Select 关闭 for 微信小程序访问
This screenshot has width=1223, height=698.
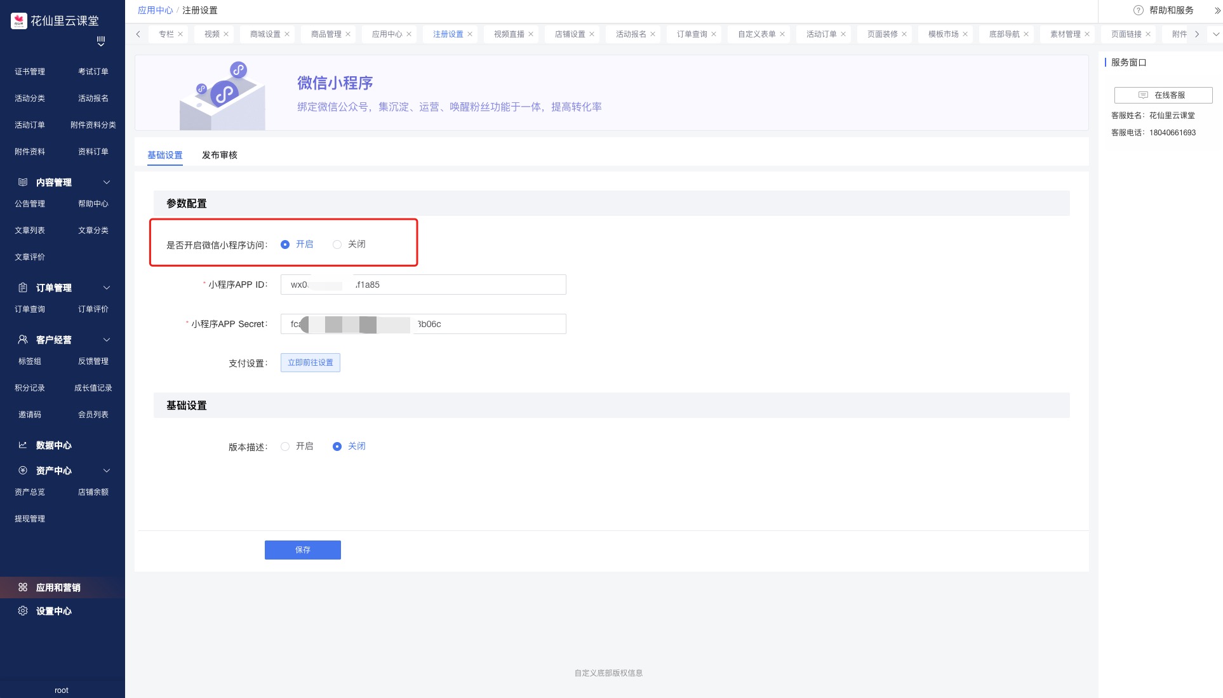click(x=337, y=245)
